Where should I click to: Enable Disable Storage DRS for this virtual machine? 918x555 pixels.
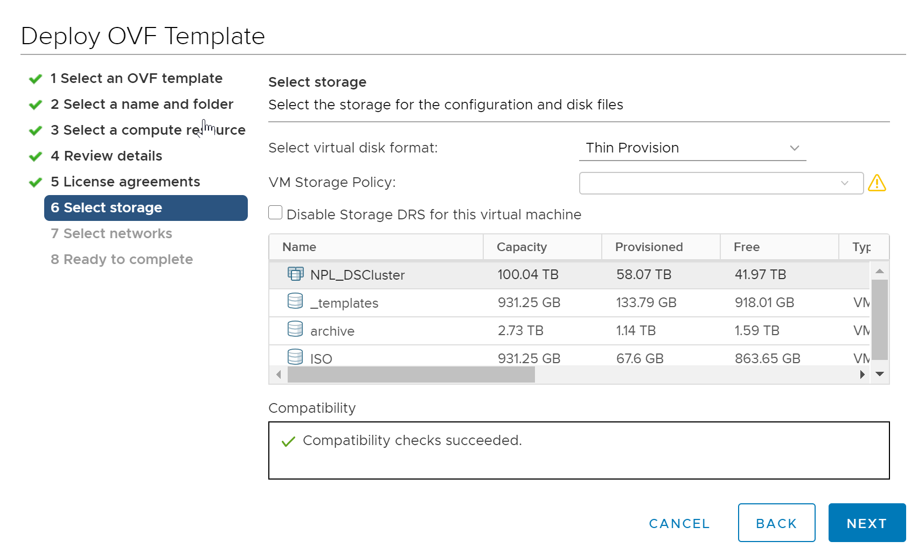tap(275, 213)
